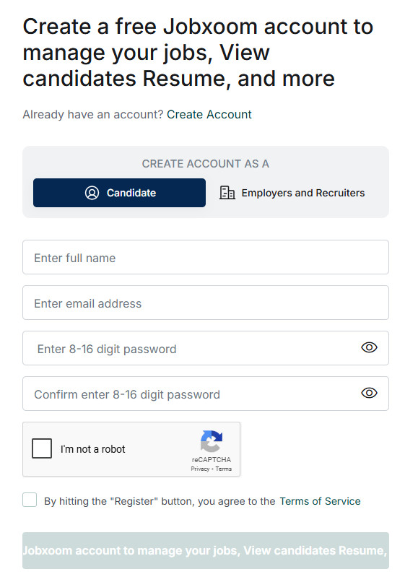The height and width of the screenshot is (582, 405).
Task: Click the person icon on Candidate button
Action: [x=92, y=193]
